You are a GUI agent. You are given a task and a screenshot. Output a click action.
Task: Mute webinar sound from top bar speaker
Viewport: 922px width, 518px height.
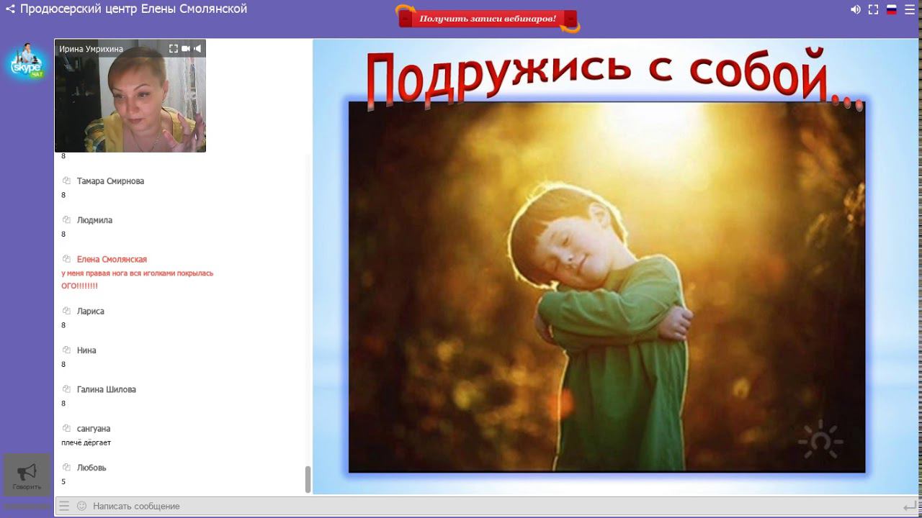[x=856, y=9]
